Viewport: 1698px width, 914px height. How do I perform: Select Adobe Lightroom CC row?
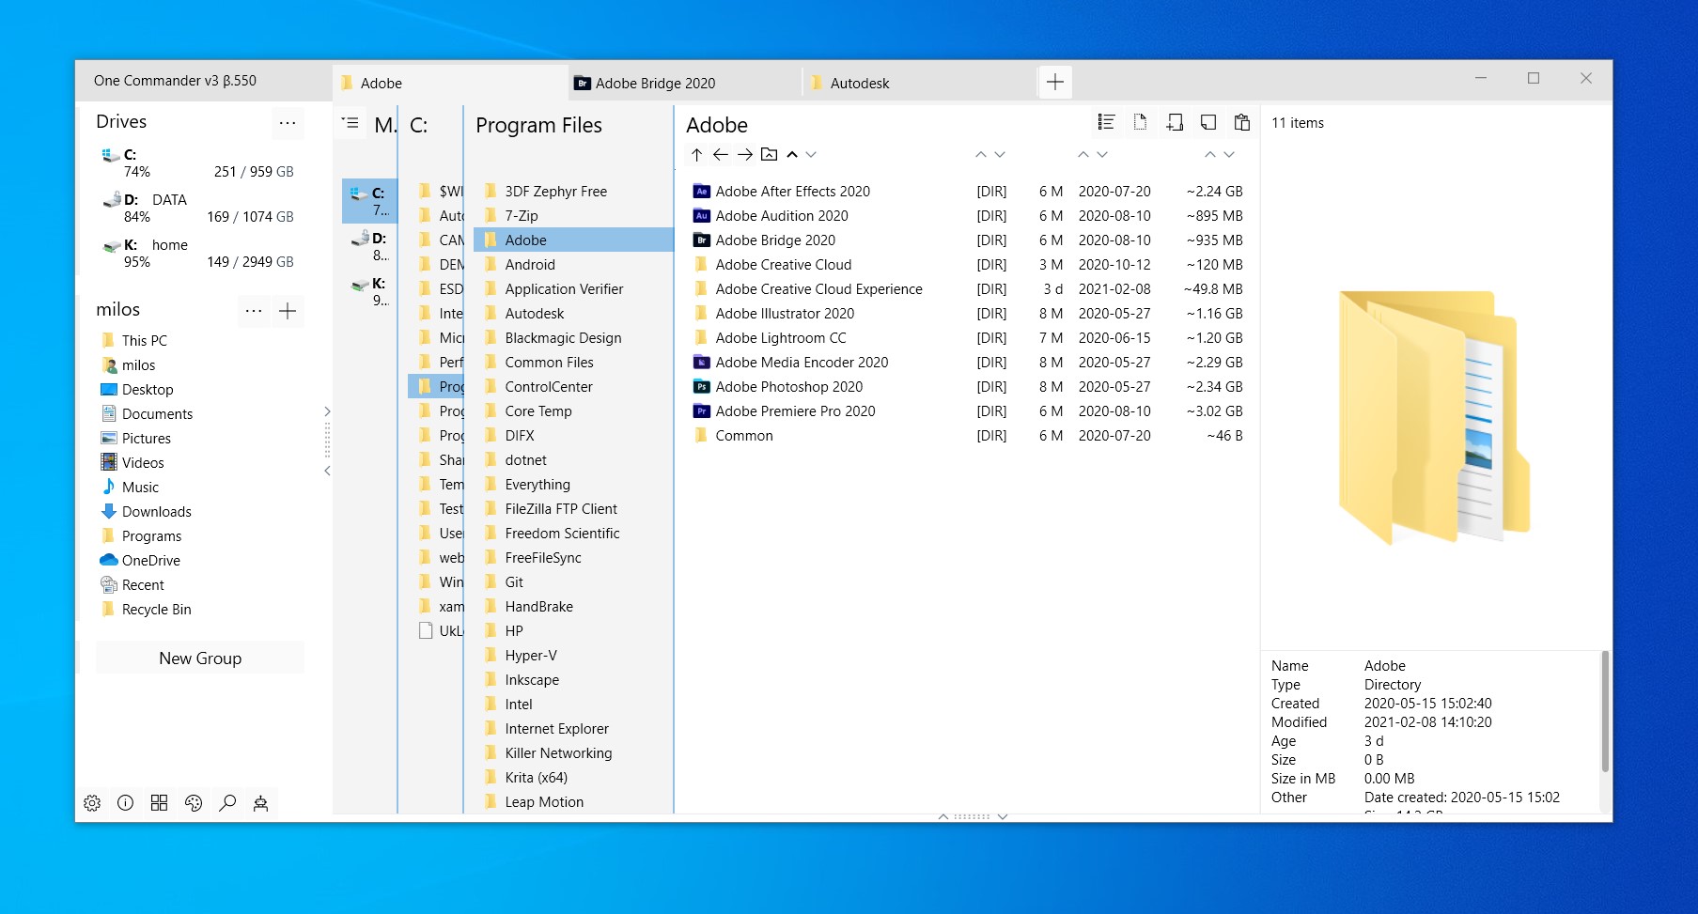tap(969, 338)
